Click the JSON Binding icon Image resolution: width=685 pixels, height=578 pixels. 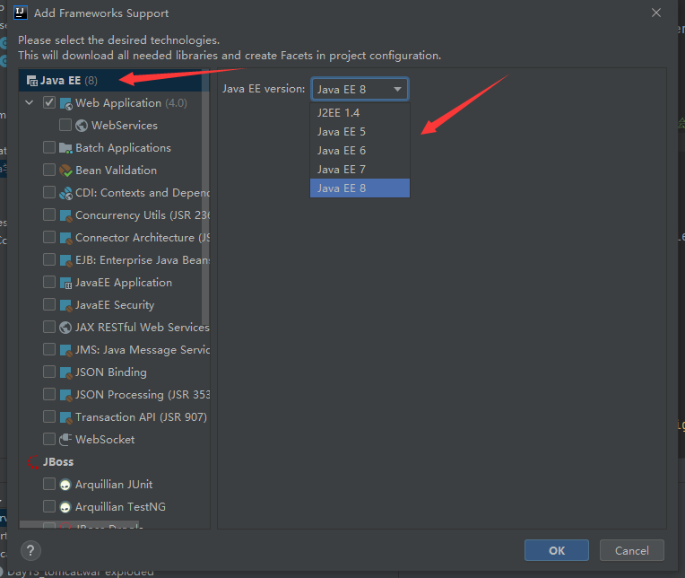coord(65,372)
